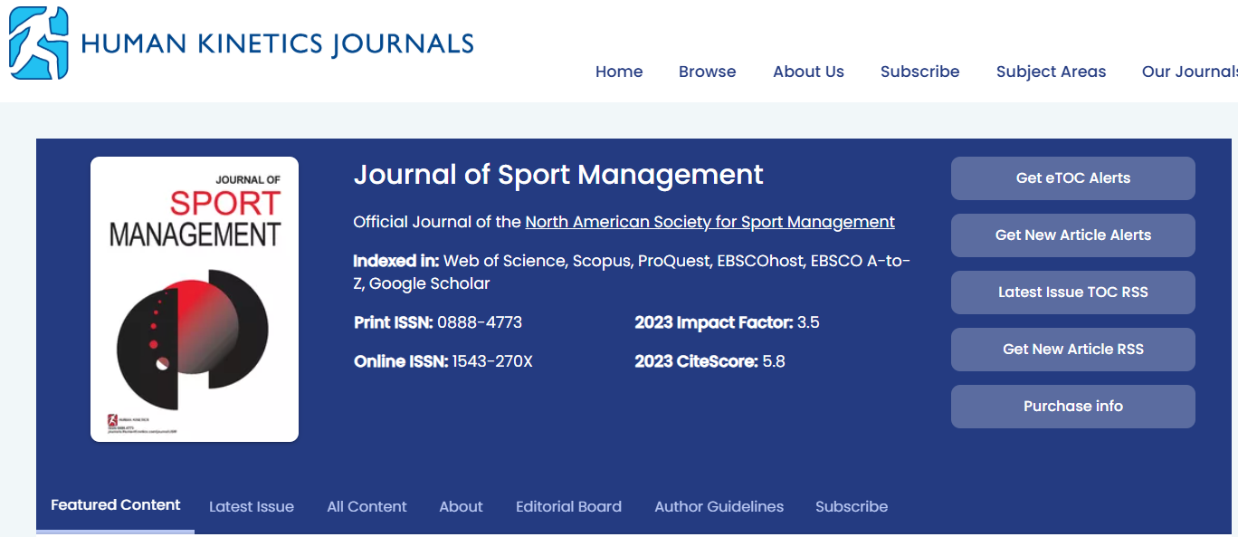The image size is (1238, 537).
Task: Click the Print ISSN 0888-4773 text
Action: coord(438,322)
